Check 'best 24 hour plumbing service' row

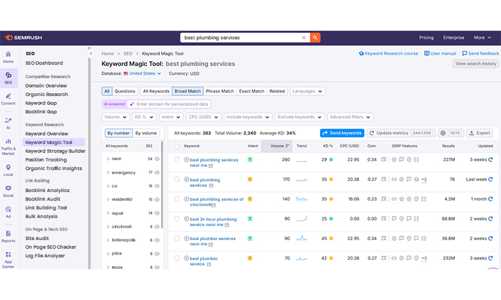(x=176, y=219)
